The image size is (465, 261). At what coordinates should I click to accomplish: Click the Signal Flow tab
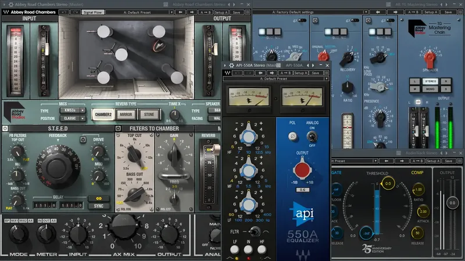(92, 12)
